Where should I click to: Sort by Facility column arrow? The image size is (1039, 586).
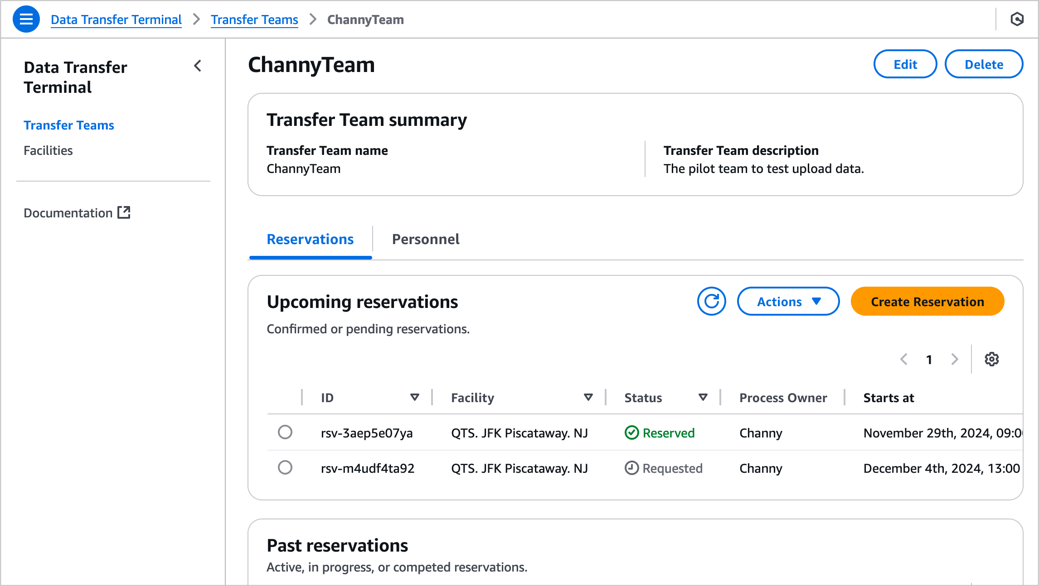tap(588, 398)
